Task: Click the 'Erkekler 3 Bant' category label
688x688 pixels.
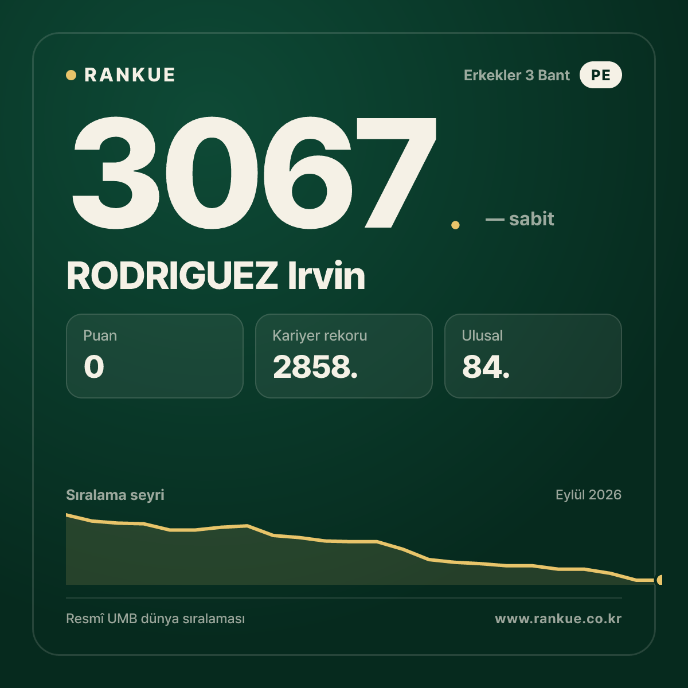Action: click(517, 75)
